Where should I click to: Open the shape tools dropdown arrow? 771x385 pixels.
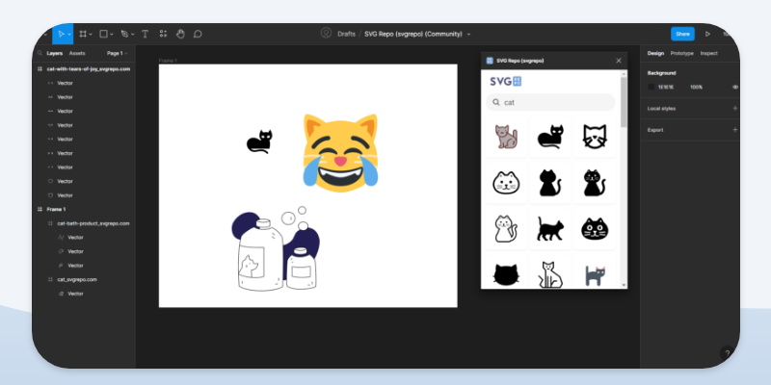tap(112, 35)
